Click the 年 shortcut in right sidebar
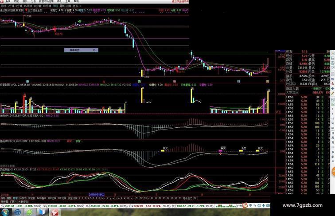This screenshot has width=335, height=216. (x=333, y=162)
